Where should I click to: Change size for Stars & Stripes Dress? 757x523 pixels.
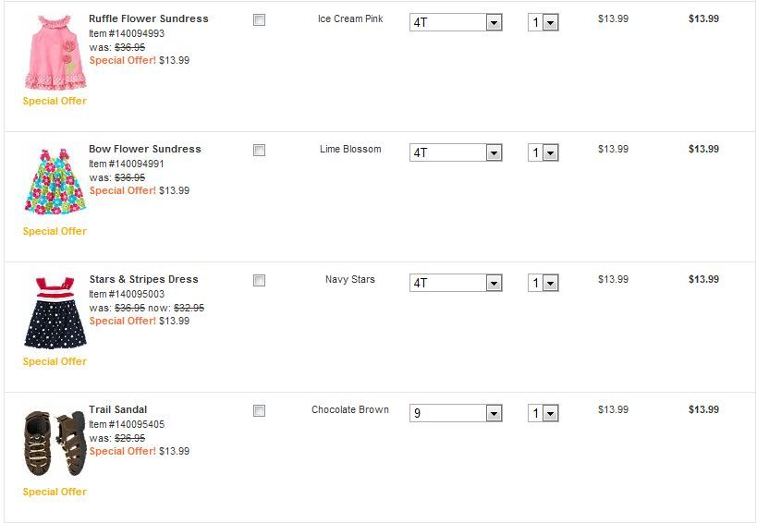(456, 283)
